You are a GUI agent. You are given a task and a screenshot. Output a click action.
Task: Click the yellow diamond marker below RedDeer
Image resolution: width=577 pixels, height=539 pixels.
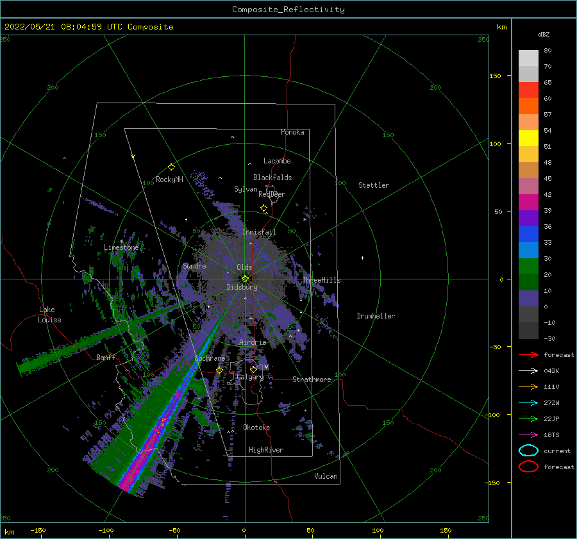[x=263, y=208]
